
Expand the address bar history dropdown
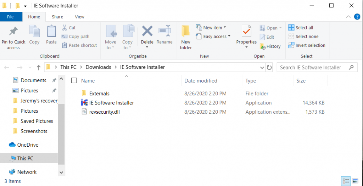[x=262, y=68]
